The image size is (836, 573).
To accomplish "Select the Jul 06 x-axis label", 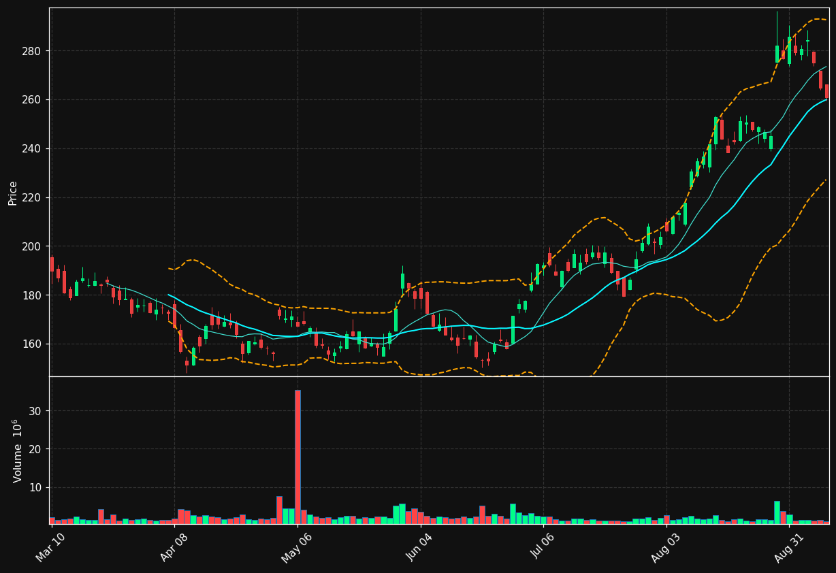I will pos(543,548).
